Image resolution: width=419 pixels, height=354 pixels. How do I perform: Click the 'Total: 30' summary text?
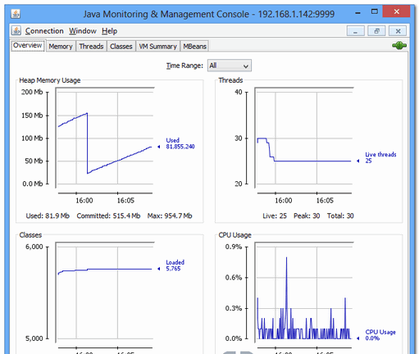340,216
